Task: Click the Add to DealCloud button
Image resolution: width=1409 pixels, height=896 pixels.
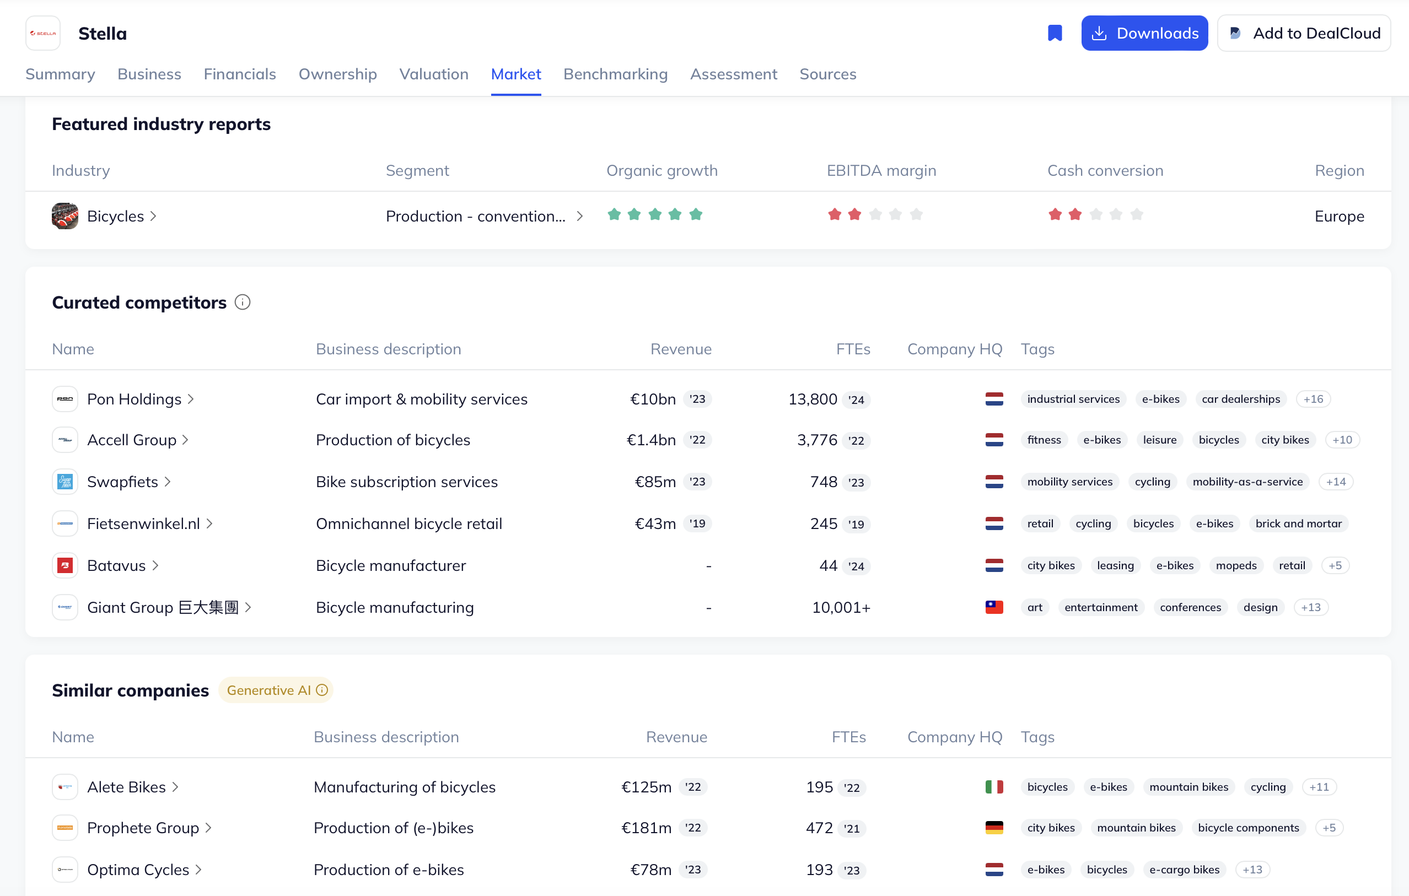Action: [1304, 33]
